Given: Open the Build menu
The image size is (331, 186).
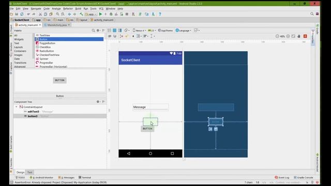Looking at the screenshot, I should click(78, 9).
